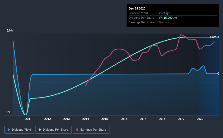This screenshot has width=223, height=138.
Task: Click the 5.0% y-axis label
Action: (x=10, y=31)
